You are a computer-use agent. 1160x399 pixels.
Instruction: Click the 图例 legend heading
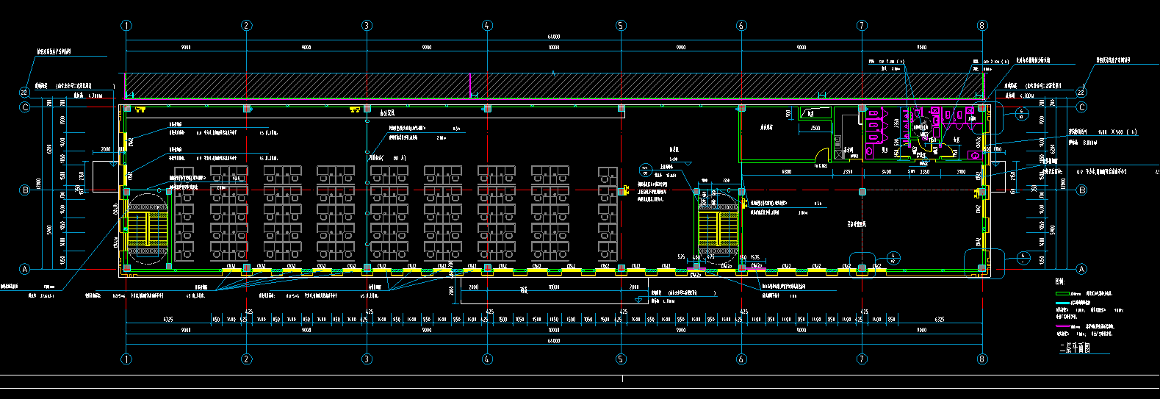coord(1059,282)
